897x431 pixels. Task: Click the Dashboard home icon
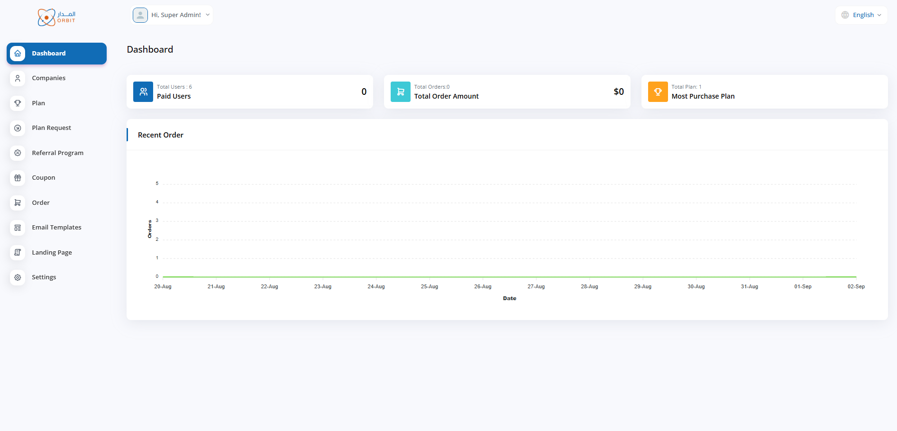tap(18, 54)
